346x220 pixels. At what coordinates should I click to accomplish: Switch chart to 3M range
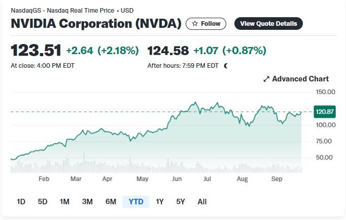(x=87, y=202)
